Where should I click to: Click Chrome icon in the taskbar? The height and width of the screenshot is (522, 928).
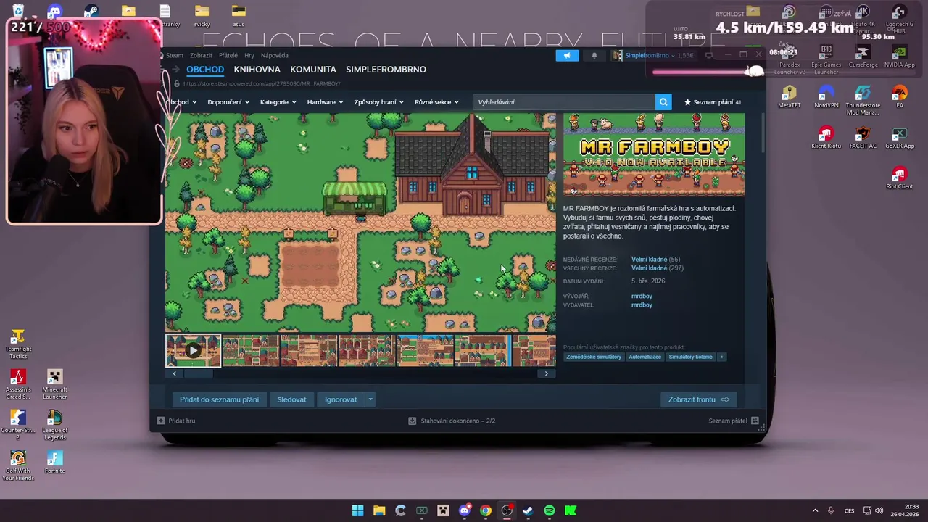(x=486, y=510)
